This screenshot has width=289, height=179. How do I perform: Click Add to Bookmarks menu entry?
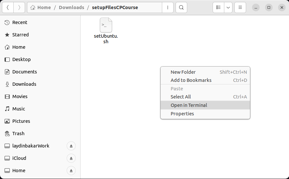(191, 80)
